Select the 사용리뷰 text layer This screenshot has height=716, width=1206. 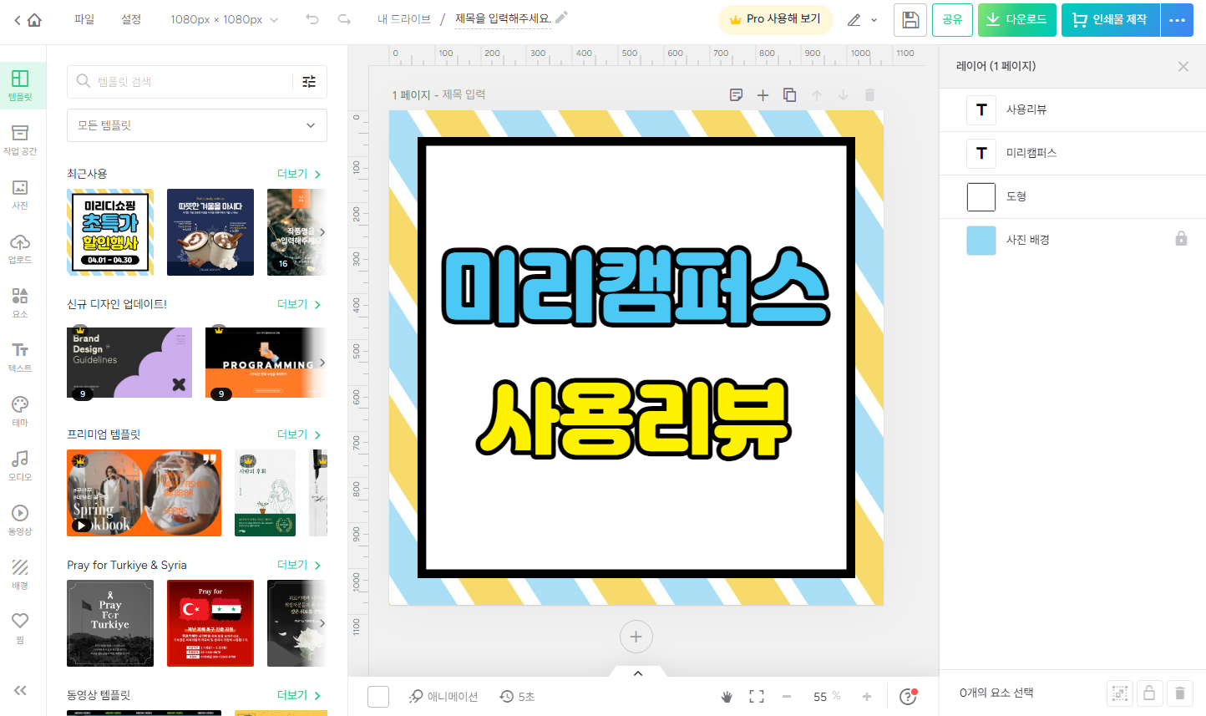pyautogui.click(x=1072, y=109)
